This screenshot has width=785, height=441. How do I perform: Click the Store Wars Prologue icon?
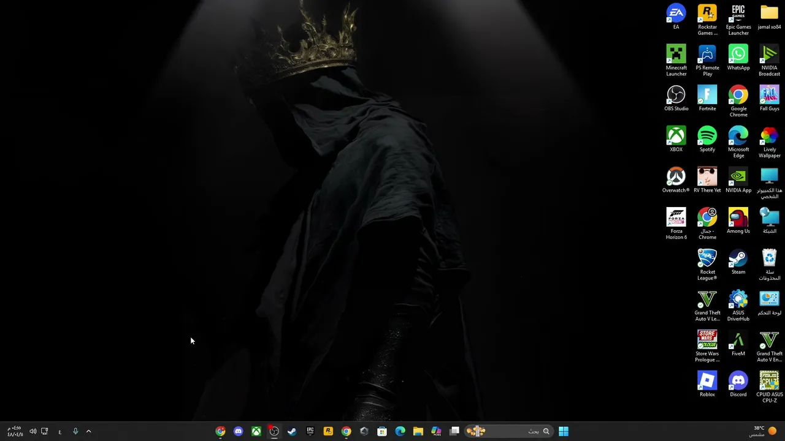click(707, 346)
